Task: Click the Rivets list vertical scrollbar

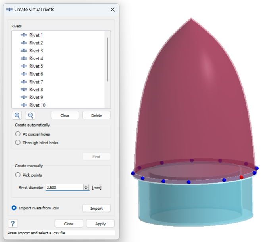Action: pyautogui.click(x=108, y=60)
